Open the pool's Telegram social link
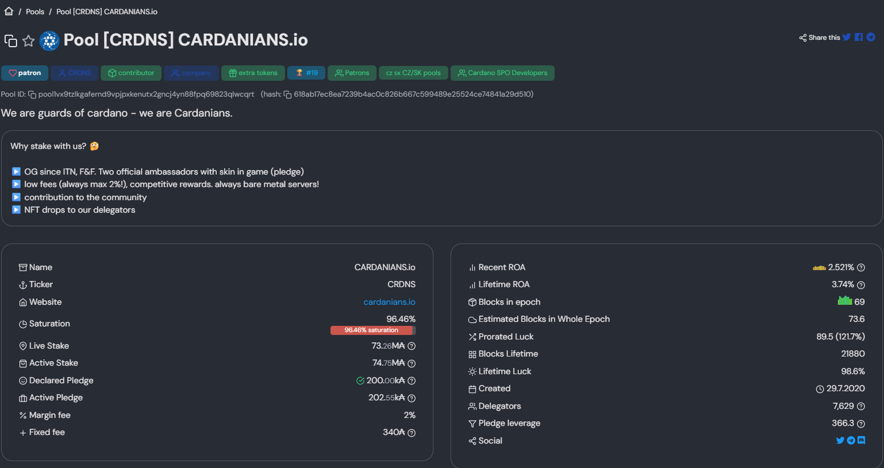The width and height of the screenshot is (884, 468). (851, 440)
